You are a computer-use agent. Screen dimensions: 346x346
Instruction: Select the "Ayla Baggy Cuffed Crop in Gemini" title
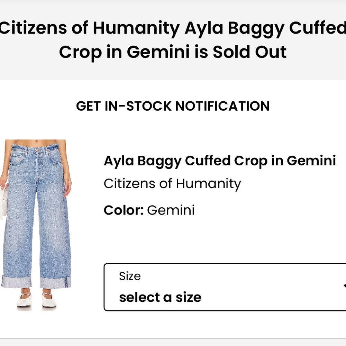[220, 160]
